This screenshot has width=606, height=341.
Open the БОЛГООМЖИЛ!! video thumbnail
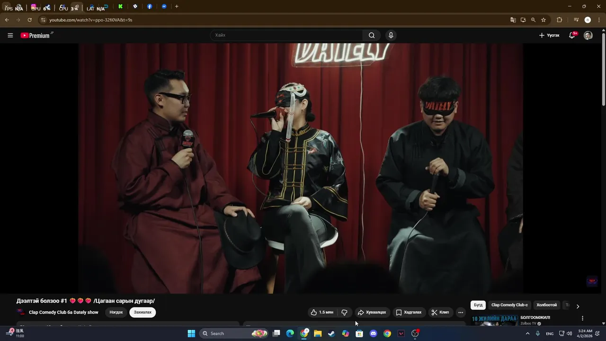tap(494, 320)
